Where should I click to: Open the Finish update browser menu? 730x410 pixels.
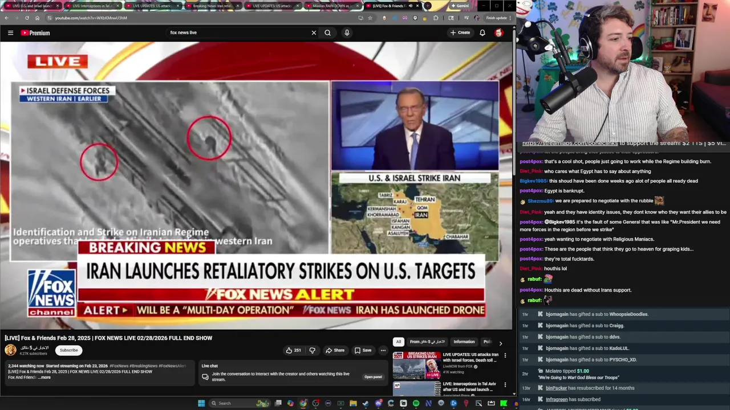(498, 18)
